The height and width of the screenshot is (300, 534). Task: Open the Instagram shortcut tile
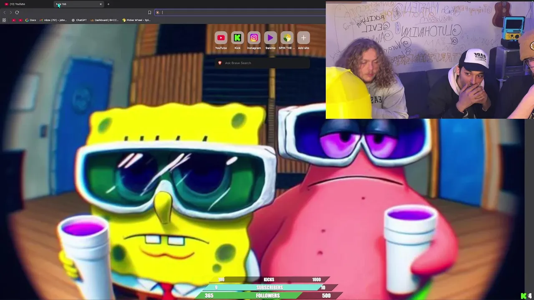click(x=254, y=40)
